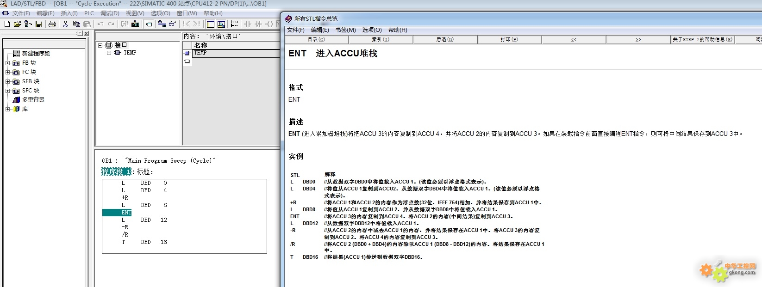Click the Undo arrow icon

100,24
